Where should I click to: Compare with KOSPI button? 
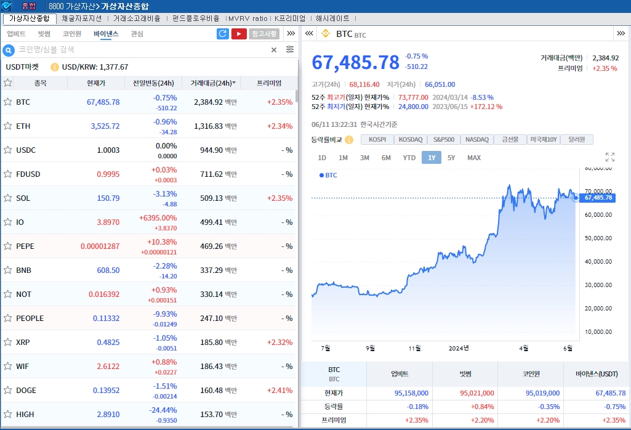(x=377, y=140)
